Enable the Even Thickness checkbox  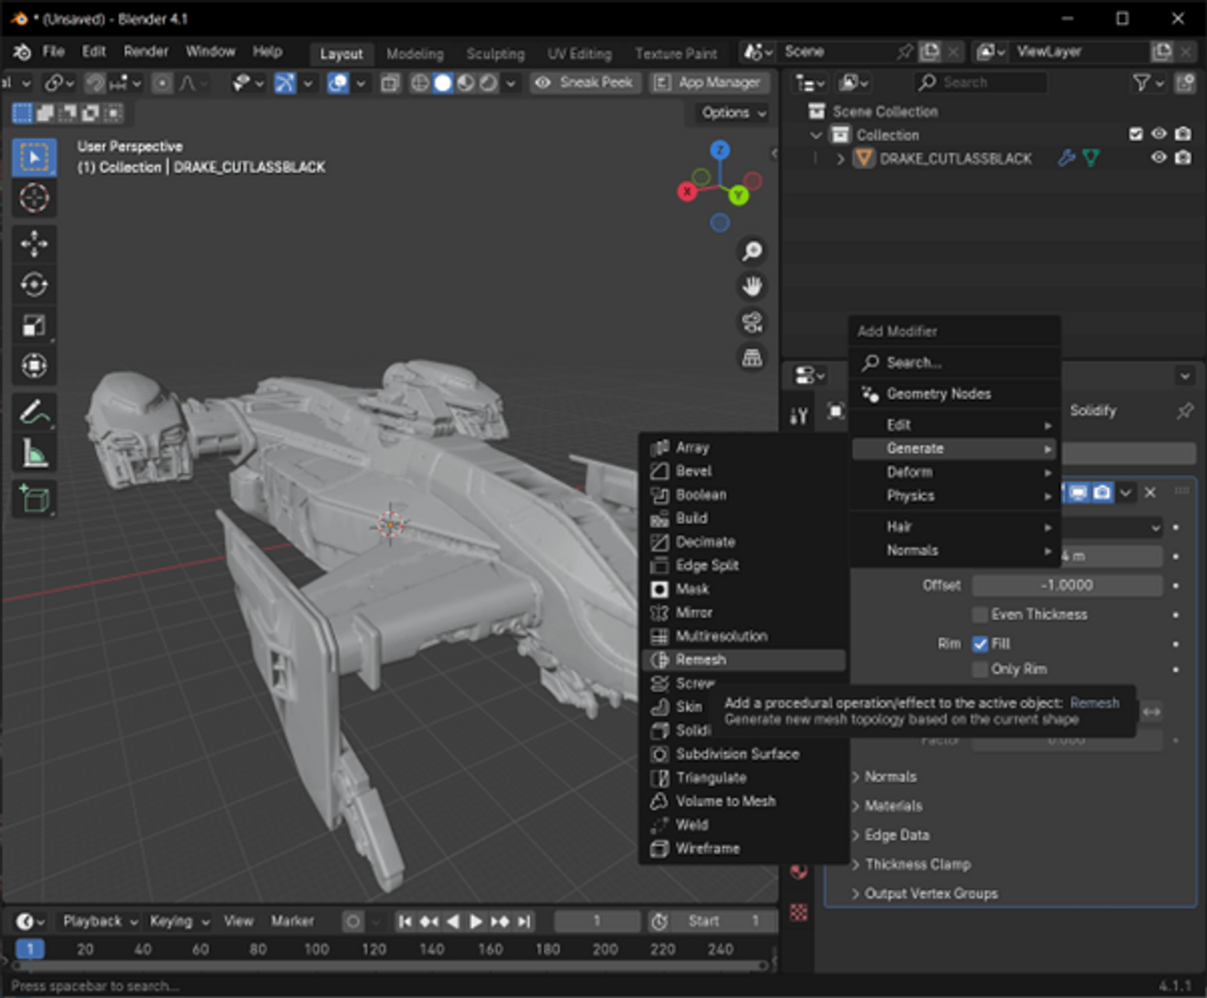click(979, 614)
